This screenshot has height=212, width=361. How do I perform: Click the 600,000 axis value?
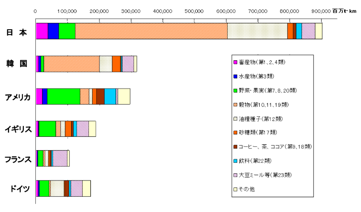(x=226, y=11)
